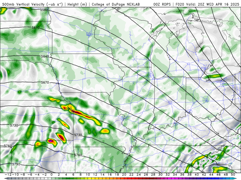
Task: Click the 48 value on the color scale
Action: pyautogui.click(x=226, y=175)
